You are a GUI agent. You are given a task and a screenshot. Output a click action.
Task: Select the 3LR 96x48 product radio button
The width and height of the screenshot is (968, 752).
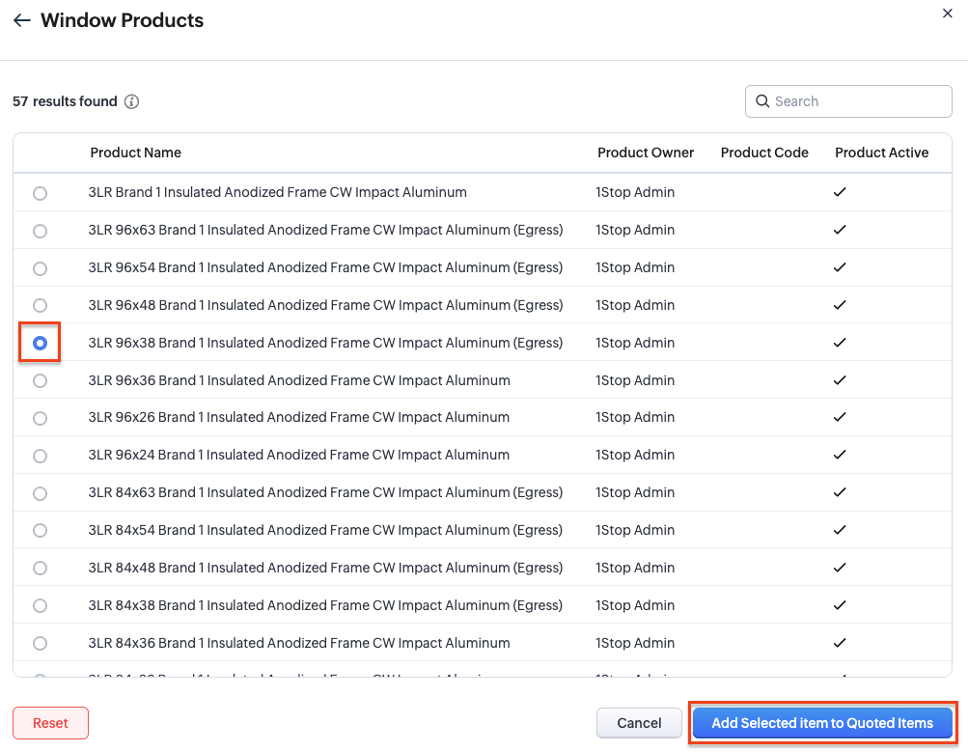[40, 306]
